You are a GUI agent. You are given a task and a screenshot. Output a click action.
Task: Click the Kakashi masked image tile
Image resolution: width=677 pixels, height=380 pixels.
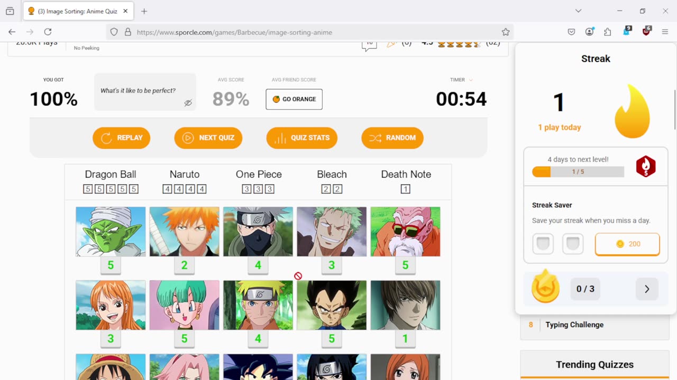coord(258,232)
